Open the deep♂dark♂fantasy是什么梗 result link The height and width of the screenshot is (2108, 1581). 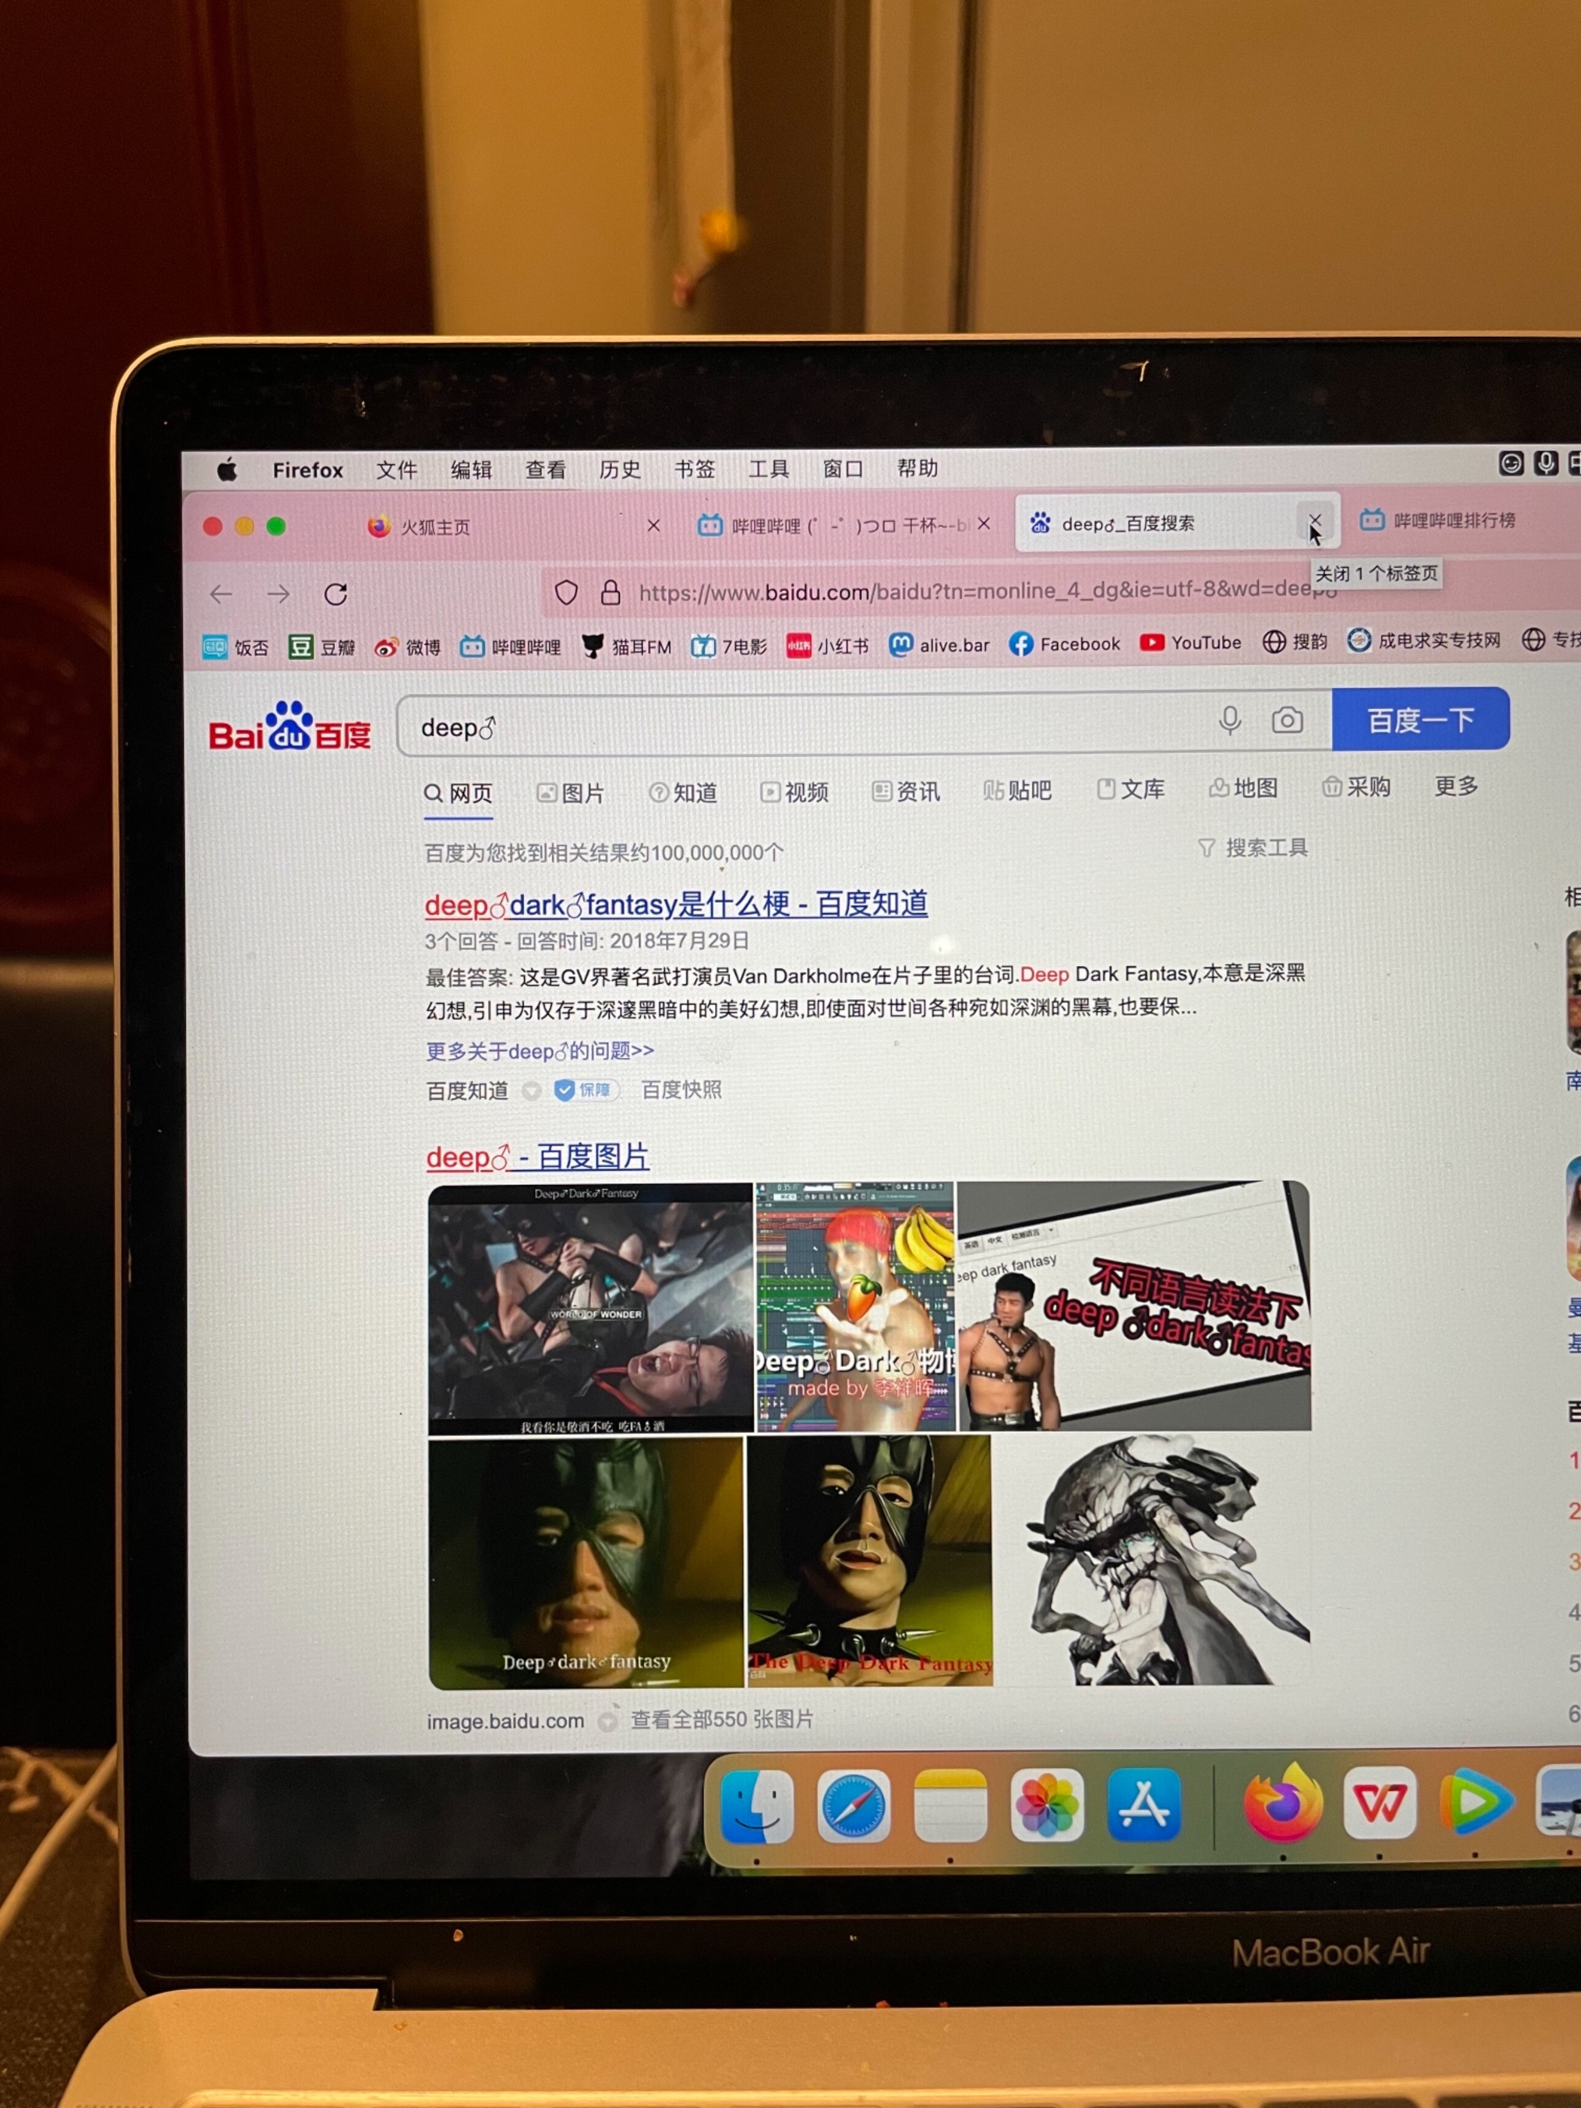676,903
